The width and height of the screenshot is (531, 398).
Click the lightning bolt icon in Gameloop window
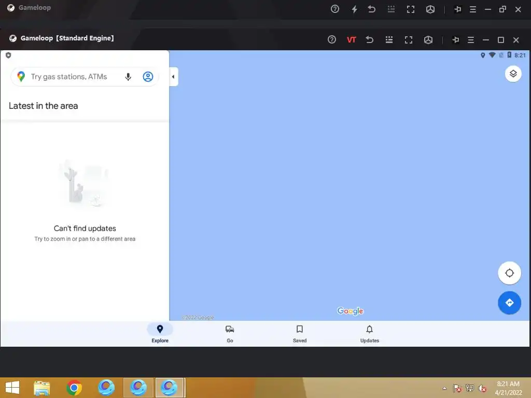pos(355,9)
